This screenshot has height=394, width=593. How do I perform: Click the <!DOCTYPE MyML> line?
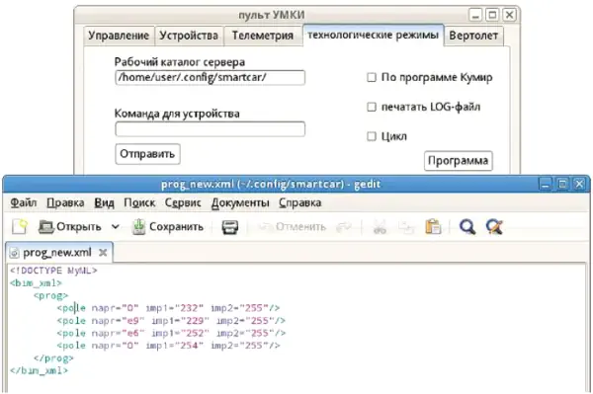[x=53, y=271]
